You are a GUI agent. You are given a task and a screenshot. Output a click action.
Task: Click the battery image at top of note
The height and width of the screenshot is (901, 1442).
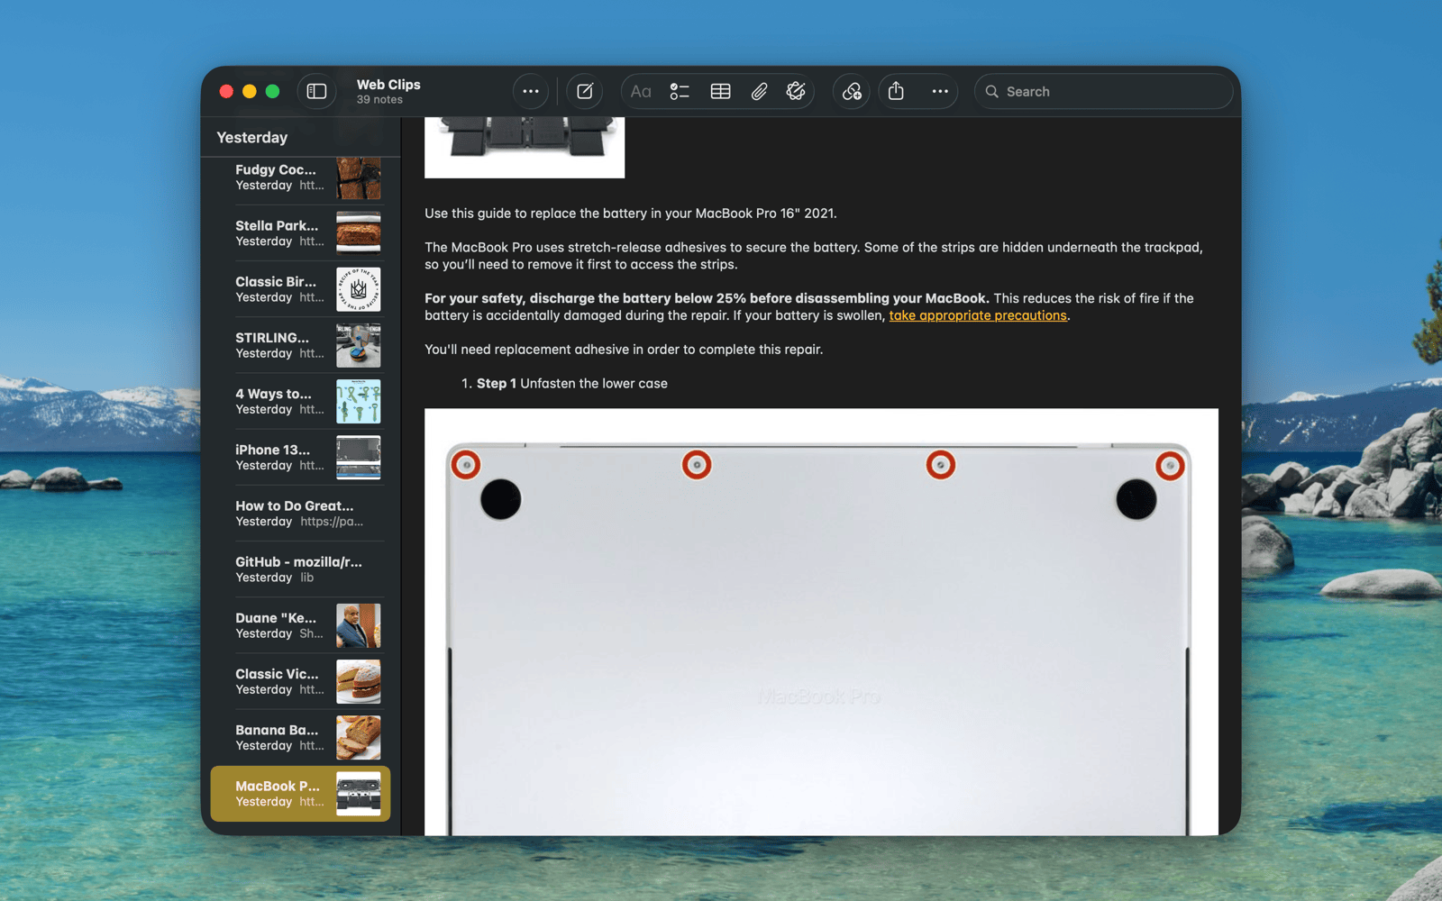[525, 147]
